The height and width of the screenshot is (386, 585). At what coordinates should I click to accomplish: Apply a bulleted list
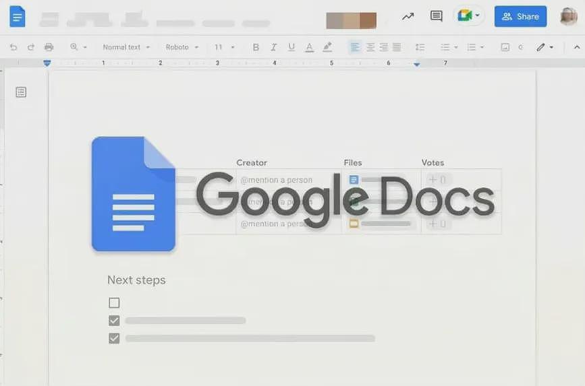[x=445, y=47]
